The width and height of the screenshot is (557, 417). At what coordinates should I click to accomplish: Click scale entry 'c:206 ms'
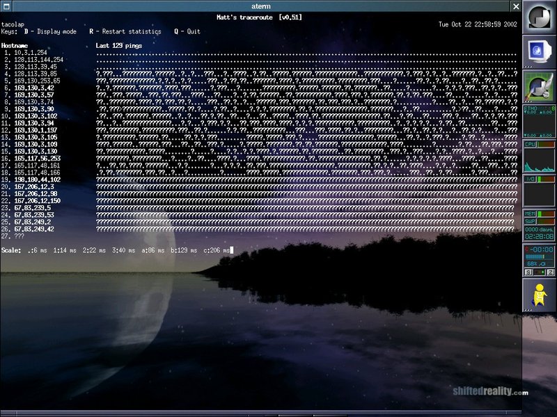217,250
